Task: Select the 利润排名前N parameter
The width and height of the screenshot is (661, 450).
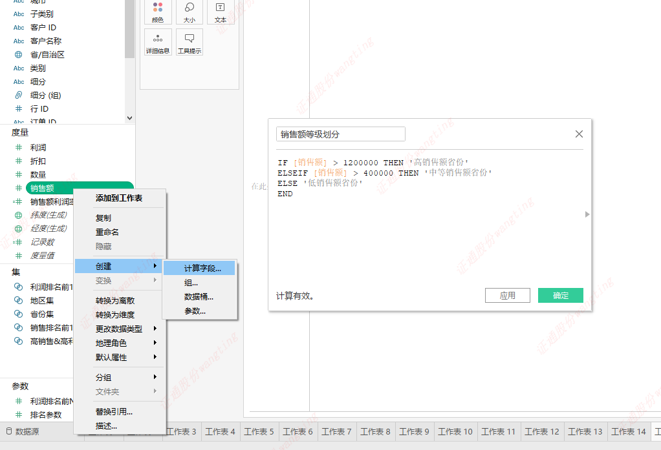Action: pos(52,401)
